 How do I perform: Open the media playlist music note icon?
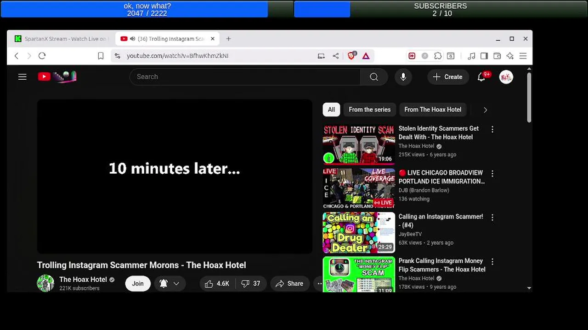471,56
